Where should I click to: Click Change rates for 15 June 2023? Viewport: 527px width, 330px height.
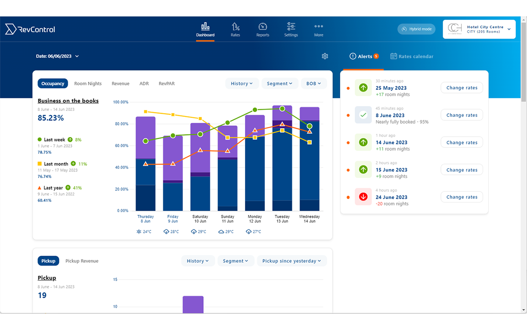[x=462, y=169]
